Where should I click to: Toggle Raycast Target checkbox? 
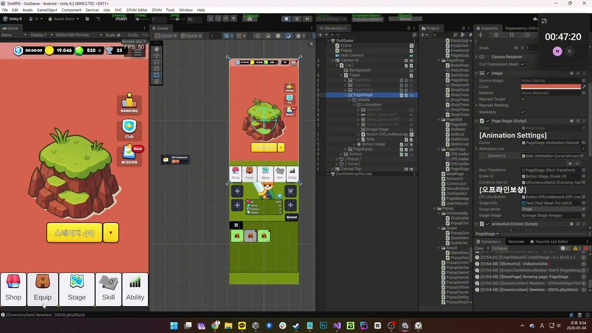(523, 99)
